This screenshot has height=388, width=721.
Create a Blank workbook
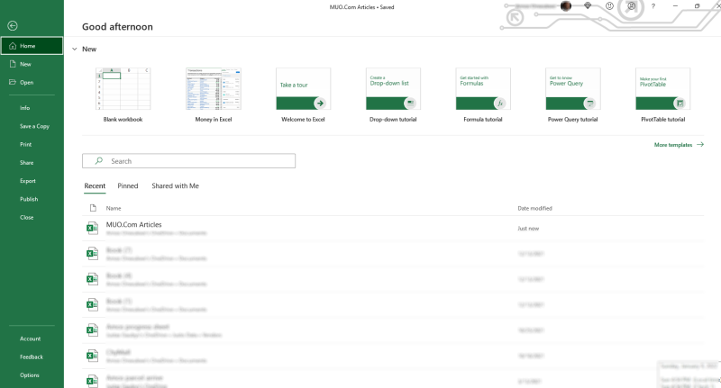point(123,95)
